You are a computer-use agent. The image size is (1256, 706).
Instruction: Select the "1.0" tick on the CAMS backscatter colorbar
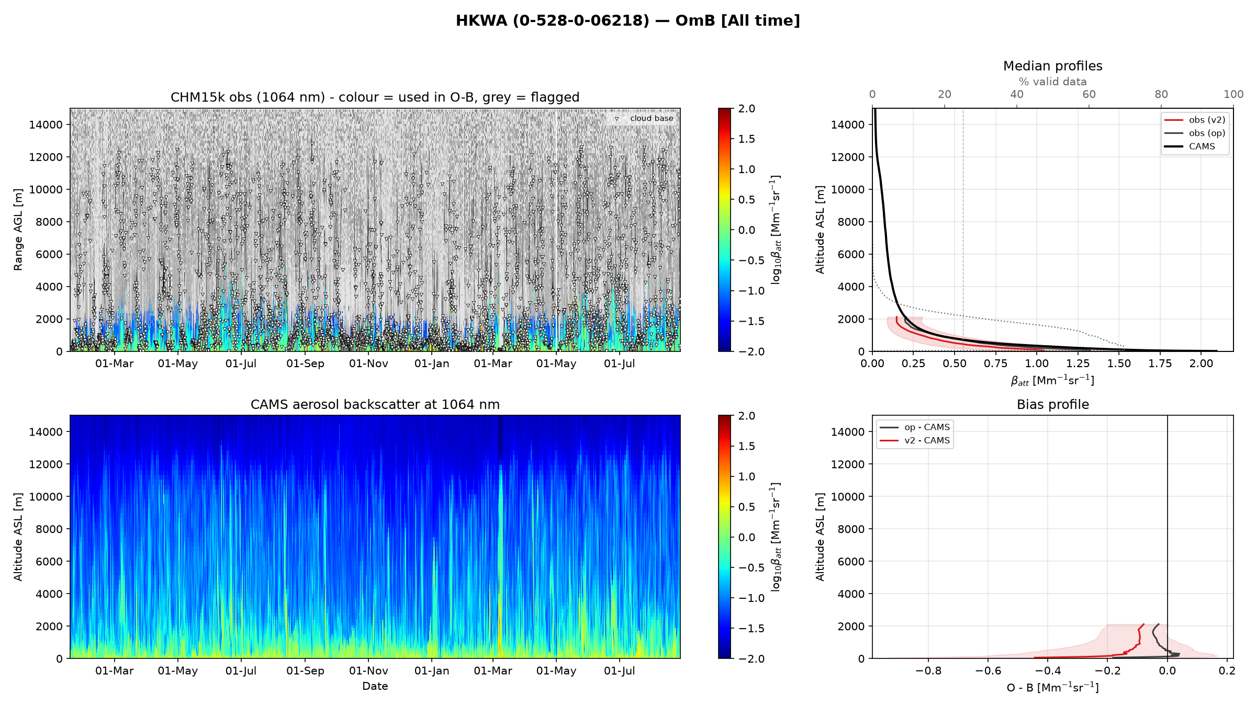(747, 476)
